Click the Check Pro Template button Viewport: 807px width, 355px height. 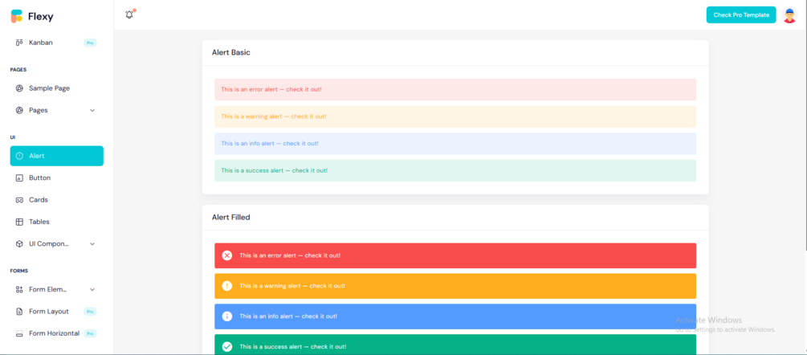pyautogui.click(x=741, y=15)
